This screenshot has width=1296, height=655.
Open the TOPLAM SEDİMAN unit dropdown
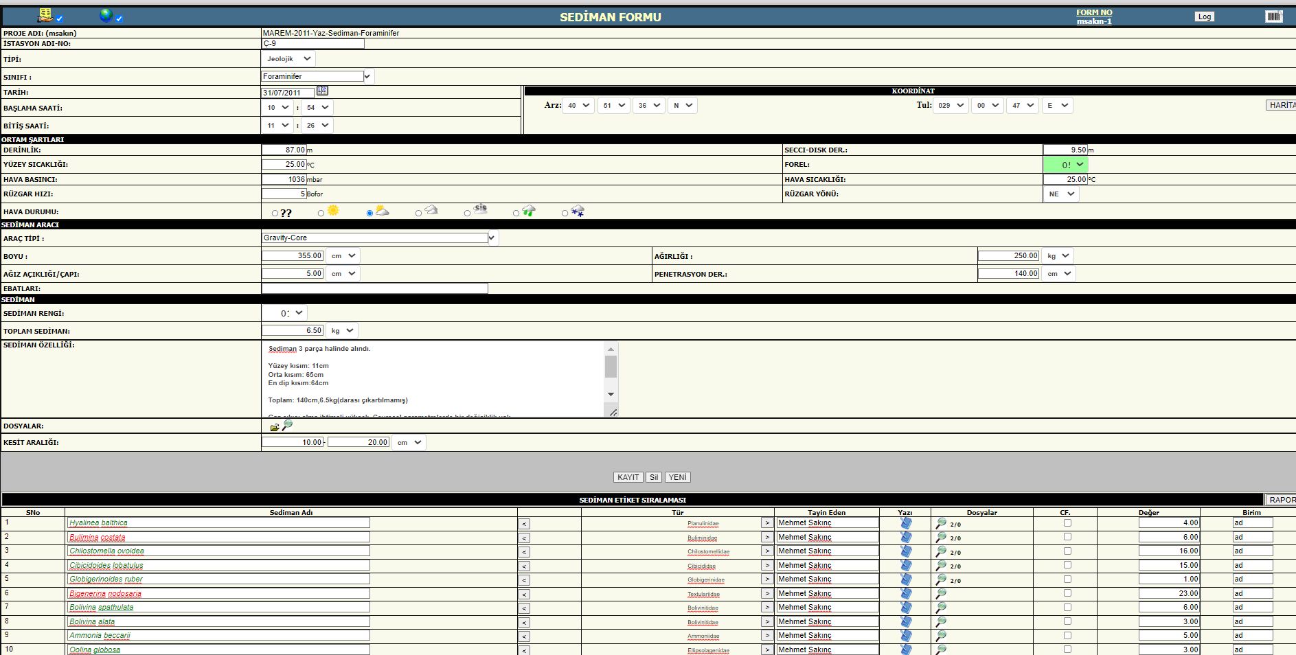pyautogui.click(x=342, y=330)
